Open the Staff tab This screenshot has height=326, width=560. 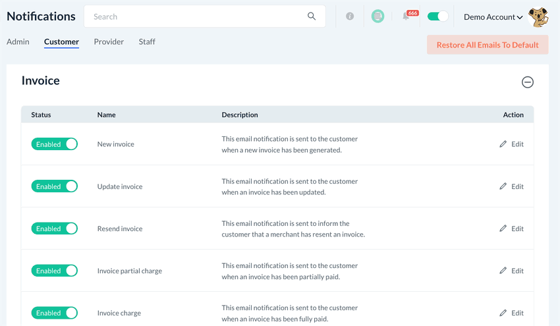(147, 41)
